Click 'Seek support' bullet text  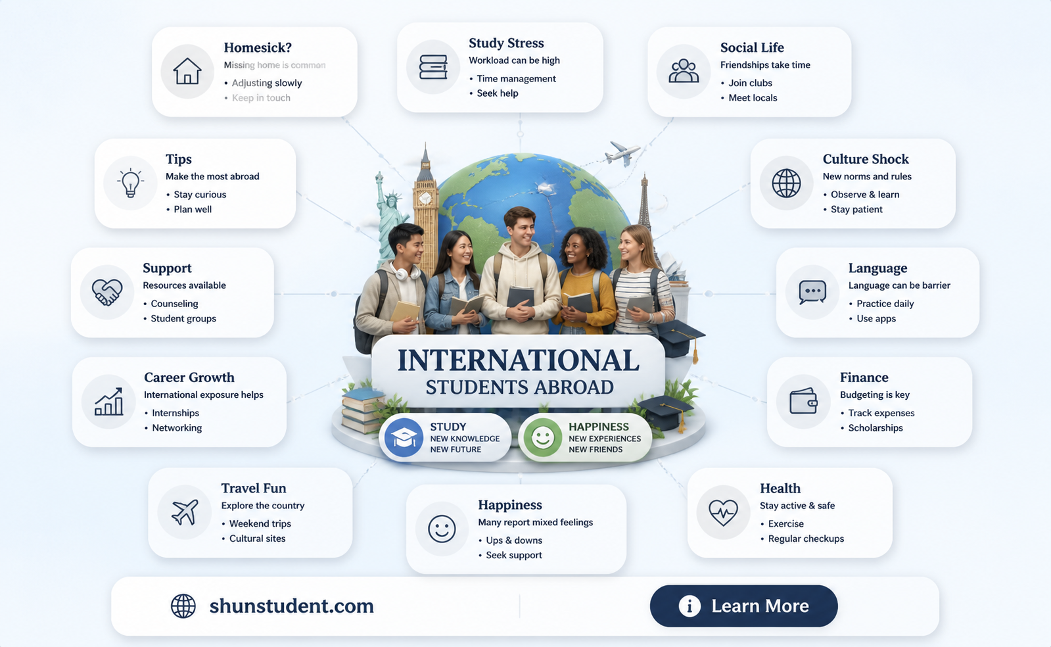[x=514, y=555]
